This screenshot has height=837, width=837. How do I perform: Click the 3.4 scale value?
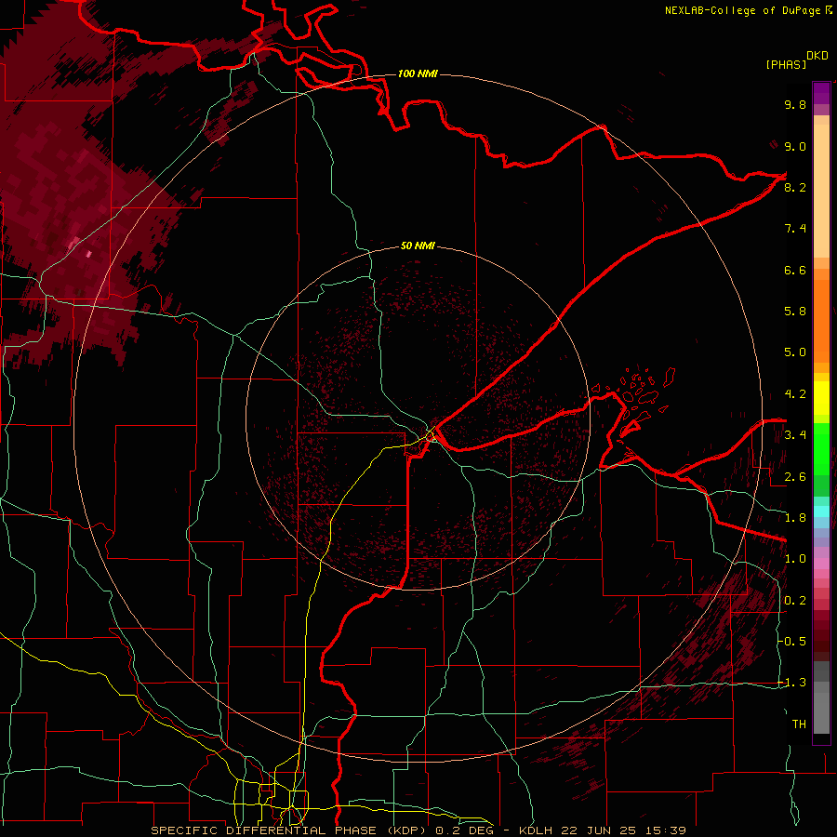(x=795, y=435)
